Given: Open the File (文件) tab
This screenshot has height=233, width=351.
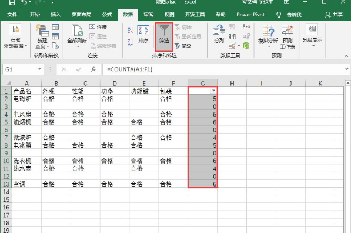Looking at the screenshot, I should coord(12,15).
